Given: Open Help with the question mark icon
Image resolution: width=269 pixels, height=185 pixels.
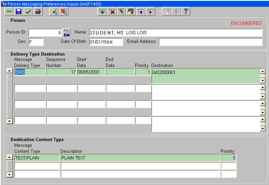Looking at the screenshot, I should pos(186,12).
